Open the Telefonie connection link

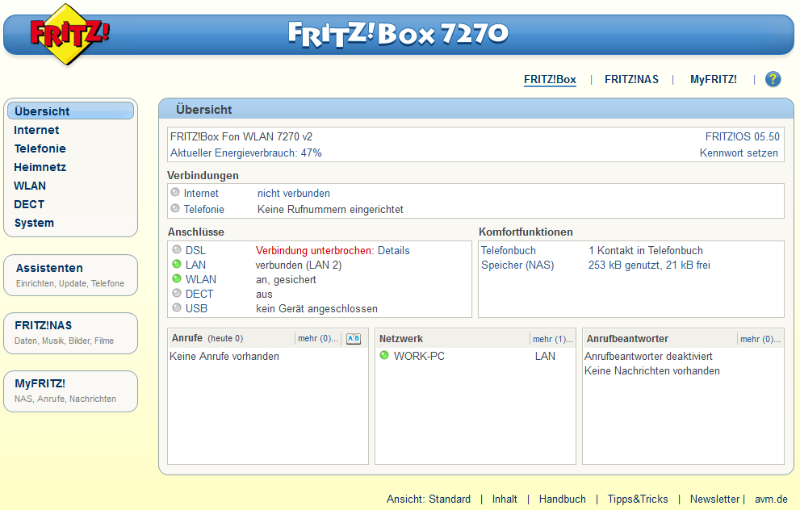pos(204,209)
